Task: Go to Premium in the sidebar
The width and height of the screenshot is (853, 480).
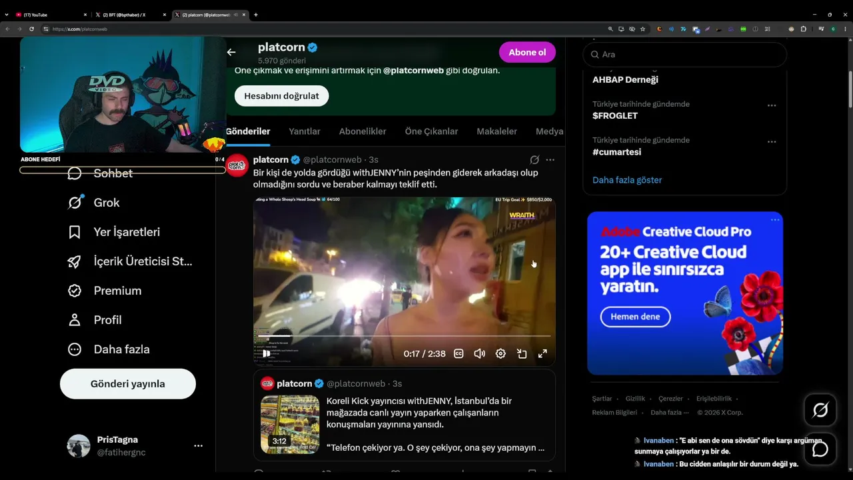Action: pos(104,291)
